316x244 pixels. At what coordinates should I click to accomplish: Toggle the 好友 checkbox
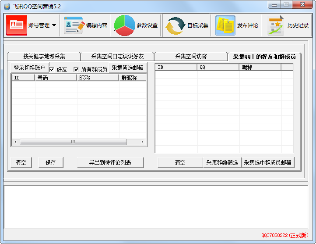[x=52, y=69]
